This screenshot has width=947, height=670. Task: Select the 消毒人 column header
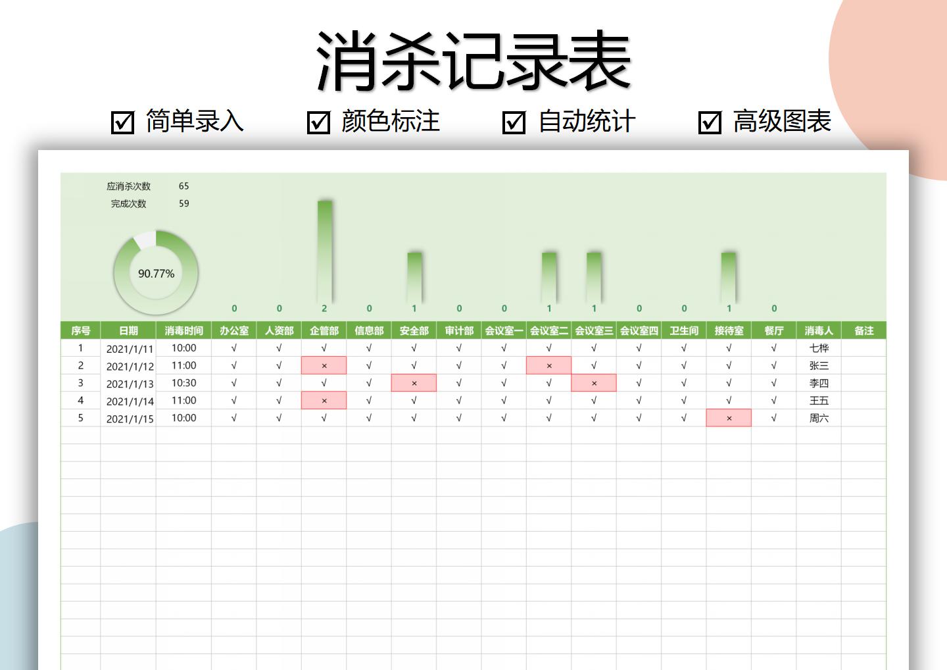819,330
